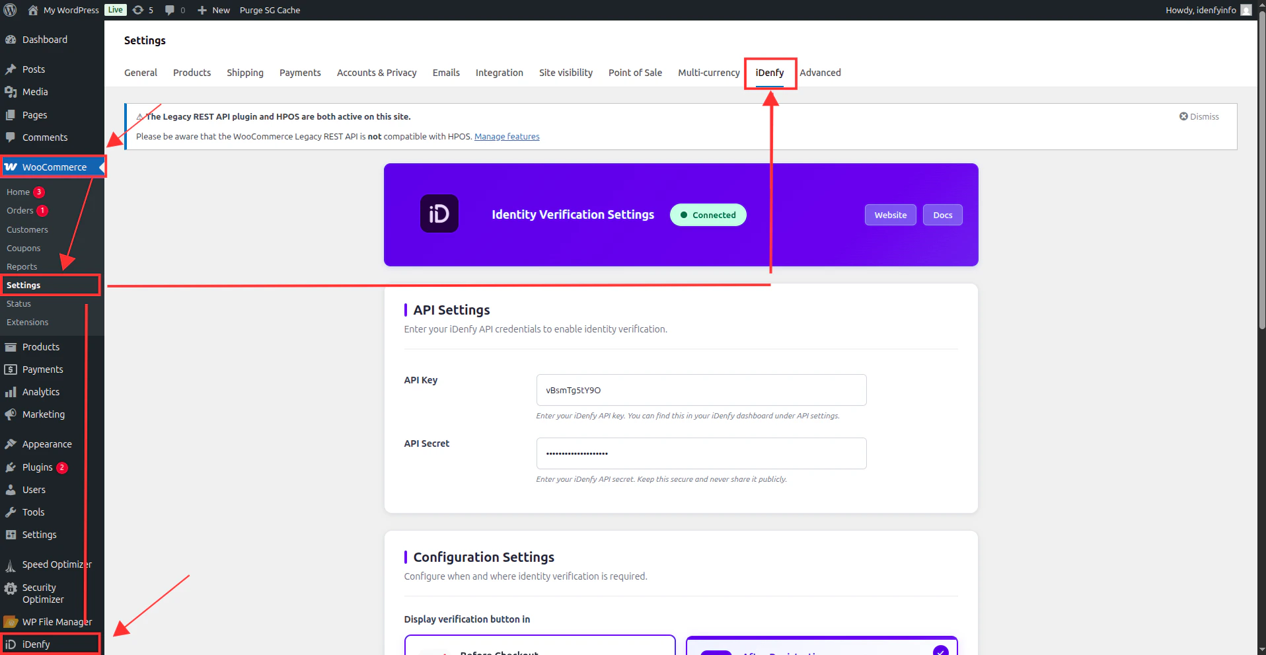Screen dimensions: 1266x655
Task: Click the Connected status pill
Action: 708,215
